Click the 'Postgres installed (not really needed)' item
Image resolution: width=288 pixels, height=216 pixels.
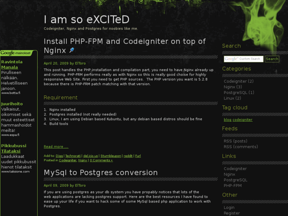point(83,115)
